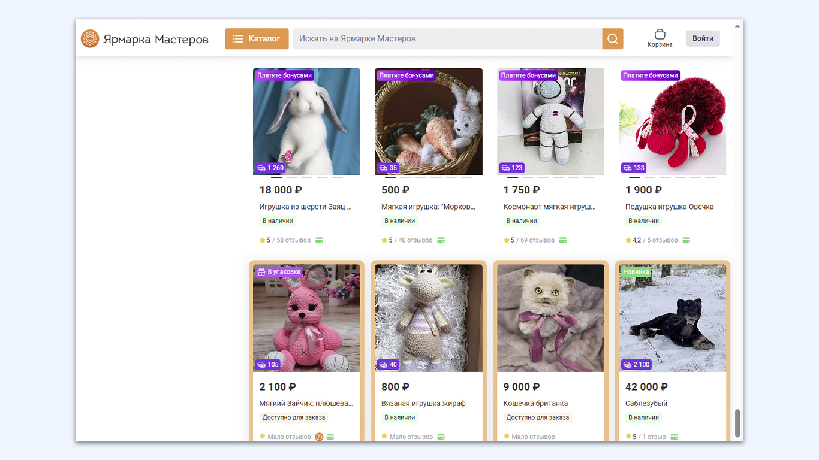Click the price 42 000 ₽
This screenshot has width=819, height=460.
tap(646, 386)
